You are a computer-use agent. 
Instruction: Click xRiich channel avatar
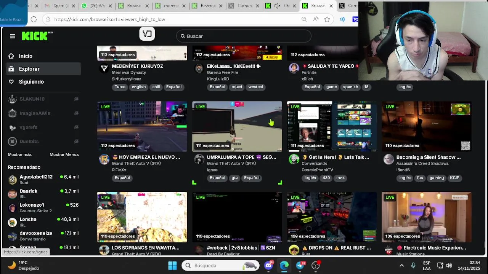pyautogui.click(x=294, y=68)
